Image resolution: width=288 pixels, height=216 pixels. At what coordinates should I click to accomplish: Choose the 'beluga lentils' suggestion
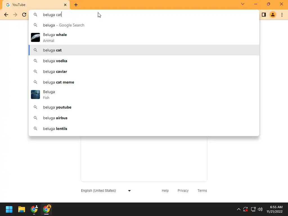click(144, 129)
